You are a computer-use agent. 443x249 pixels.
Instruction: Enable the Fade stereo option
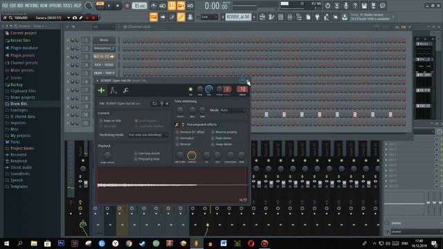coord(213,138)
